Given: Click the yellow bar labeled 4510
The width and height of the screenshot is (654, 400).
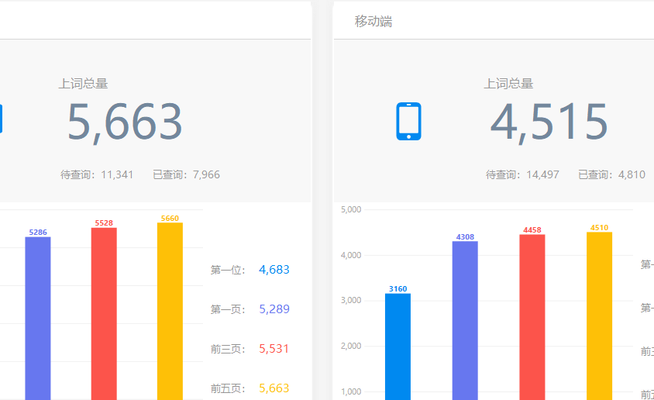Looking at the screenshot, I should point(599,316).
